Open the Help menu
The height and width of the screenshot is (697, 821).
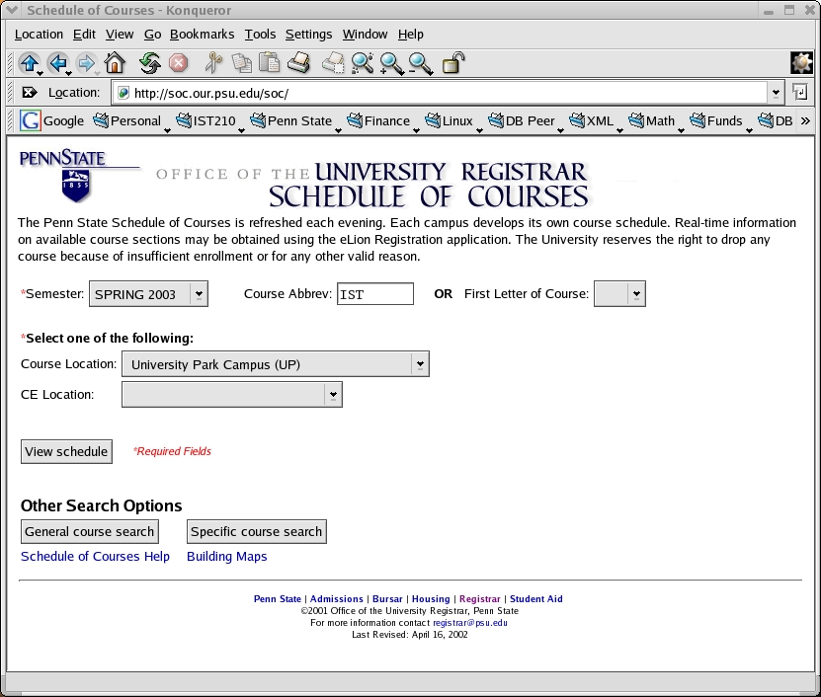coord(411,34)
